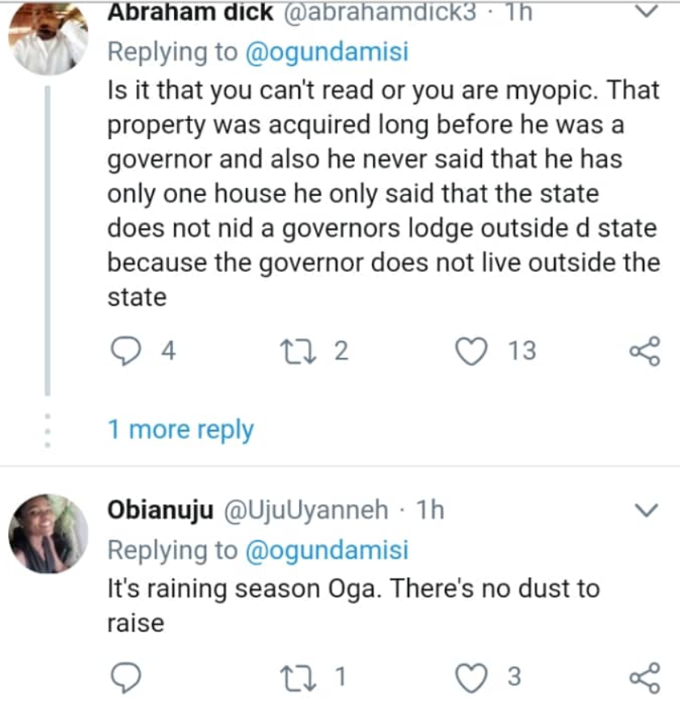
Task: Open Abraham dick's tweet text about property
Action: 383,193
